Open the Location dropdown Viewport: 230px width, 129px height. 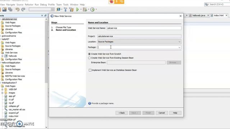tap(179, 42)
